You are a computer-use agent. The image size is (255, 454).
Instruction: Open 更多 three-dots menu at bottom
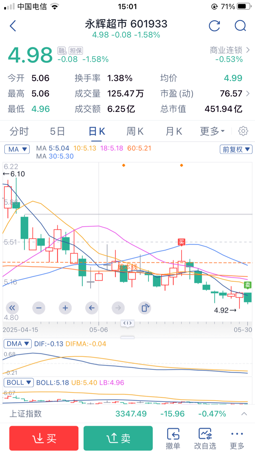tap(237, 439)
